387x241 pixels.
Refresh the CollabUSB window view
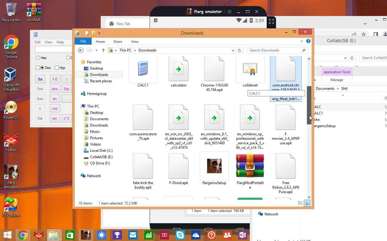(x=352, y=58)
